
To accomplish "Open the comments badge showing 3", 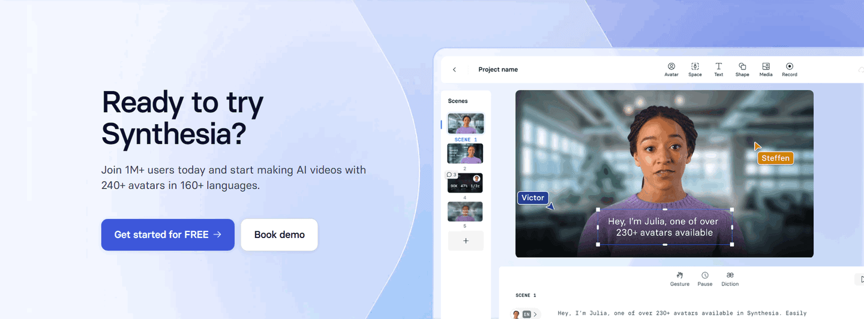I will [451, 175].
